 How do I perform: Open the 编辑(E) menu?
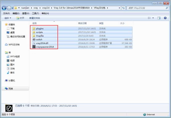click(x=16, y=13)
